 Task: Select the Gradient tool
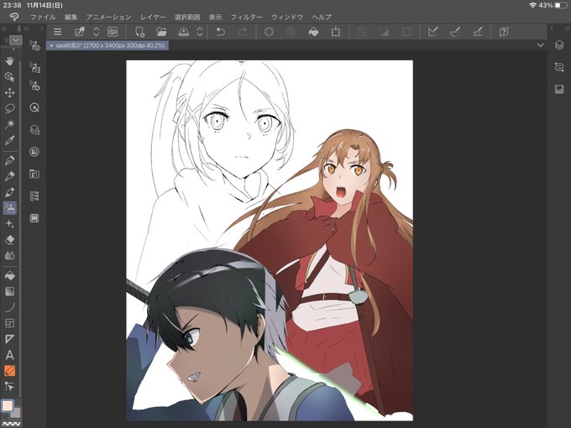(10, 291)
